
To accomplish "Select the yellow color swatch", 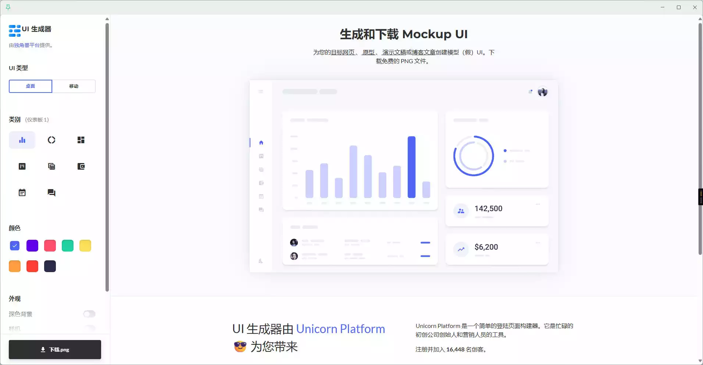I will click(x=85, y=246).
